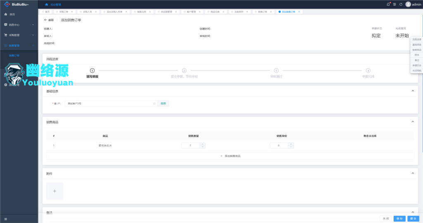Jump to 销售商品 in the anchor nav
The width and height of the screenshot is (423, 223).
point(417,50)
